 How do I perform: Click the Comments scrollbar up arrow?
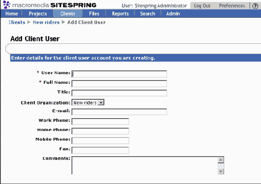tap(221, 160)
